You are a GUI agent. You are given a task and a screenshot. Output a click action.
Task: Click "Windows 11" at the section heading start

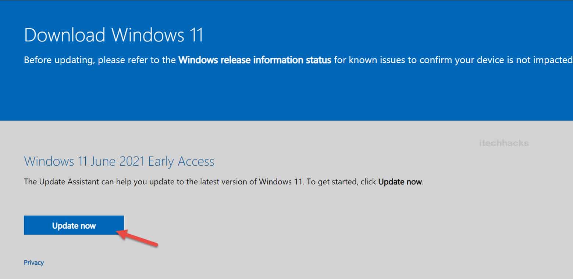[x=49, y=162]
